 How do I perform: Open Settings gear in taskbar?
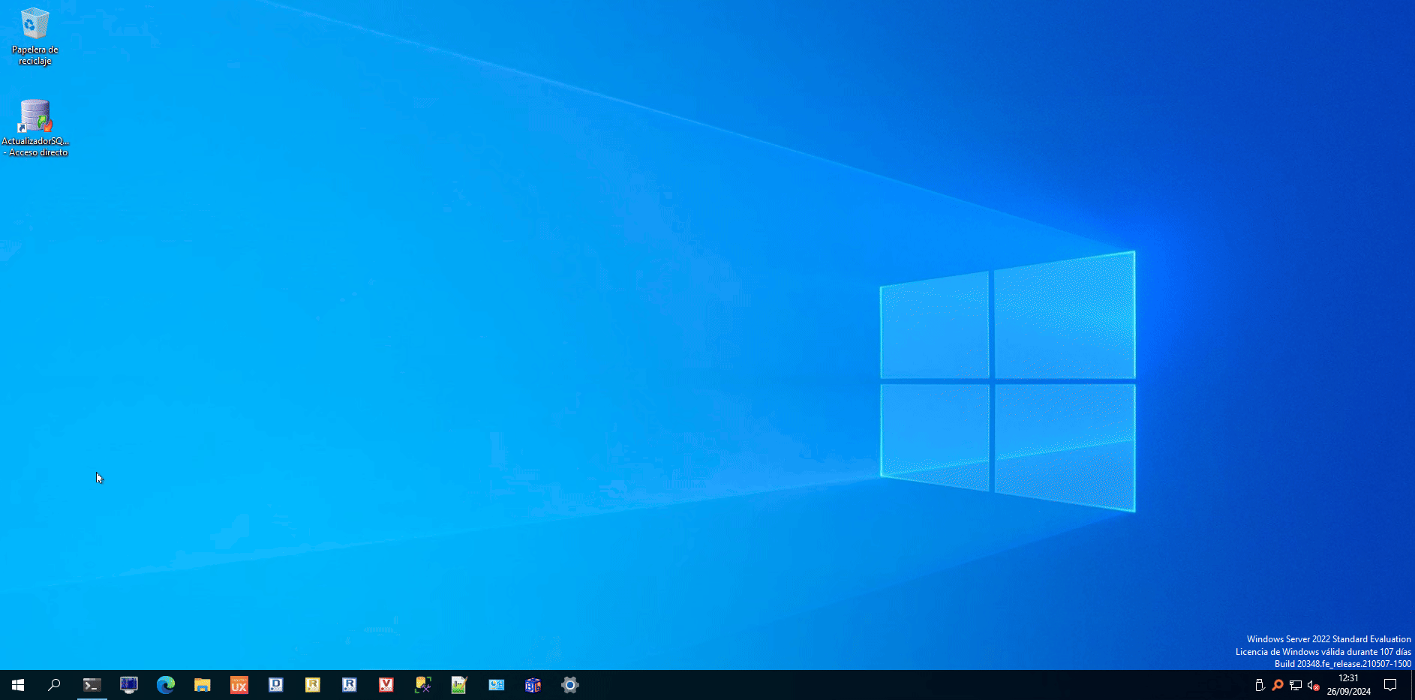coord(570,685)
